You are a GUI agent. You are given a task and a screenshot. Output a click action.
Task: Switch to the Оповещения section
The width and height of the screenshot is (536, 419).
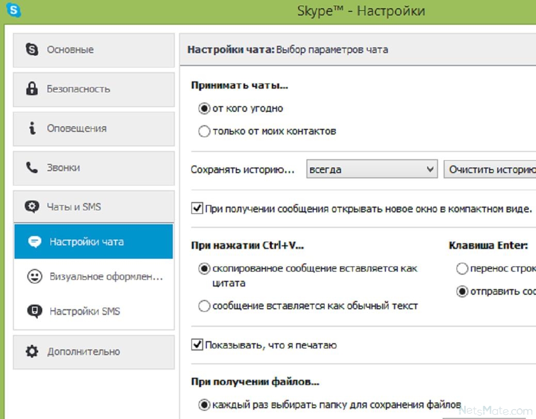pyautogui.click(x=94, y=129)
